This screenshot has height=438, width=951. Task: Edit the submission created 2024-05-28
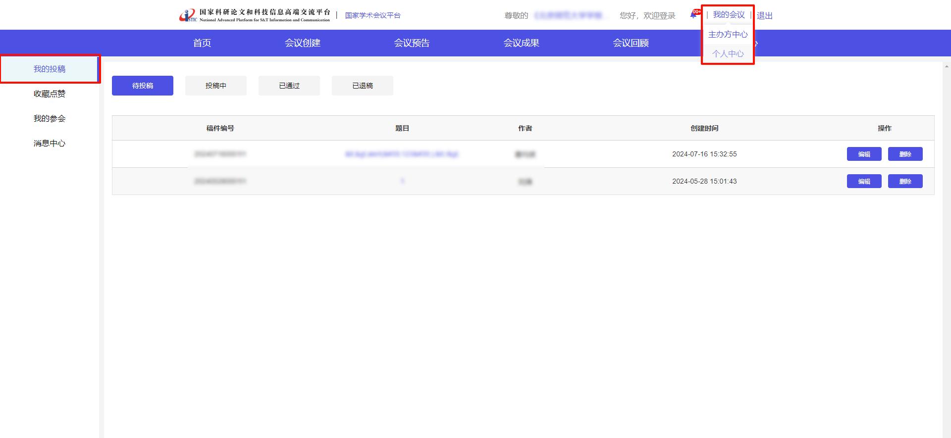(x=864, y=181)
